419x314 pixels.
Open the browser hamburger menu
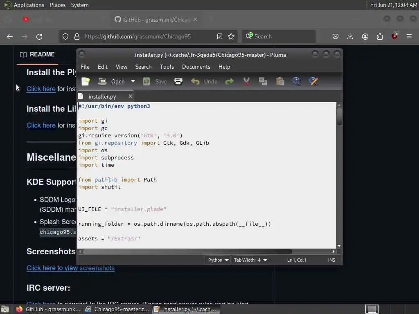click(409, 36)
